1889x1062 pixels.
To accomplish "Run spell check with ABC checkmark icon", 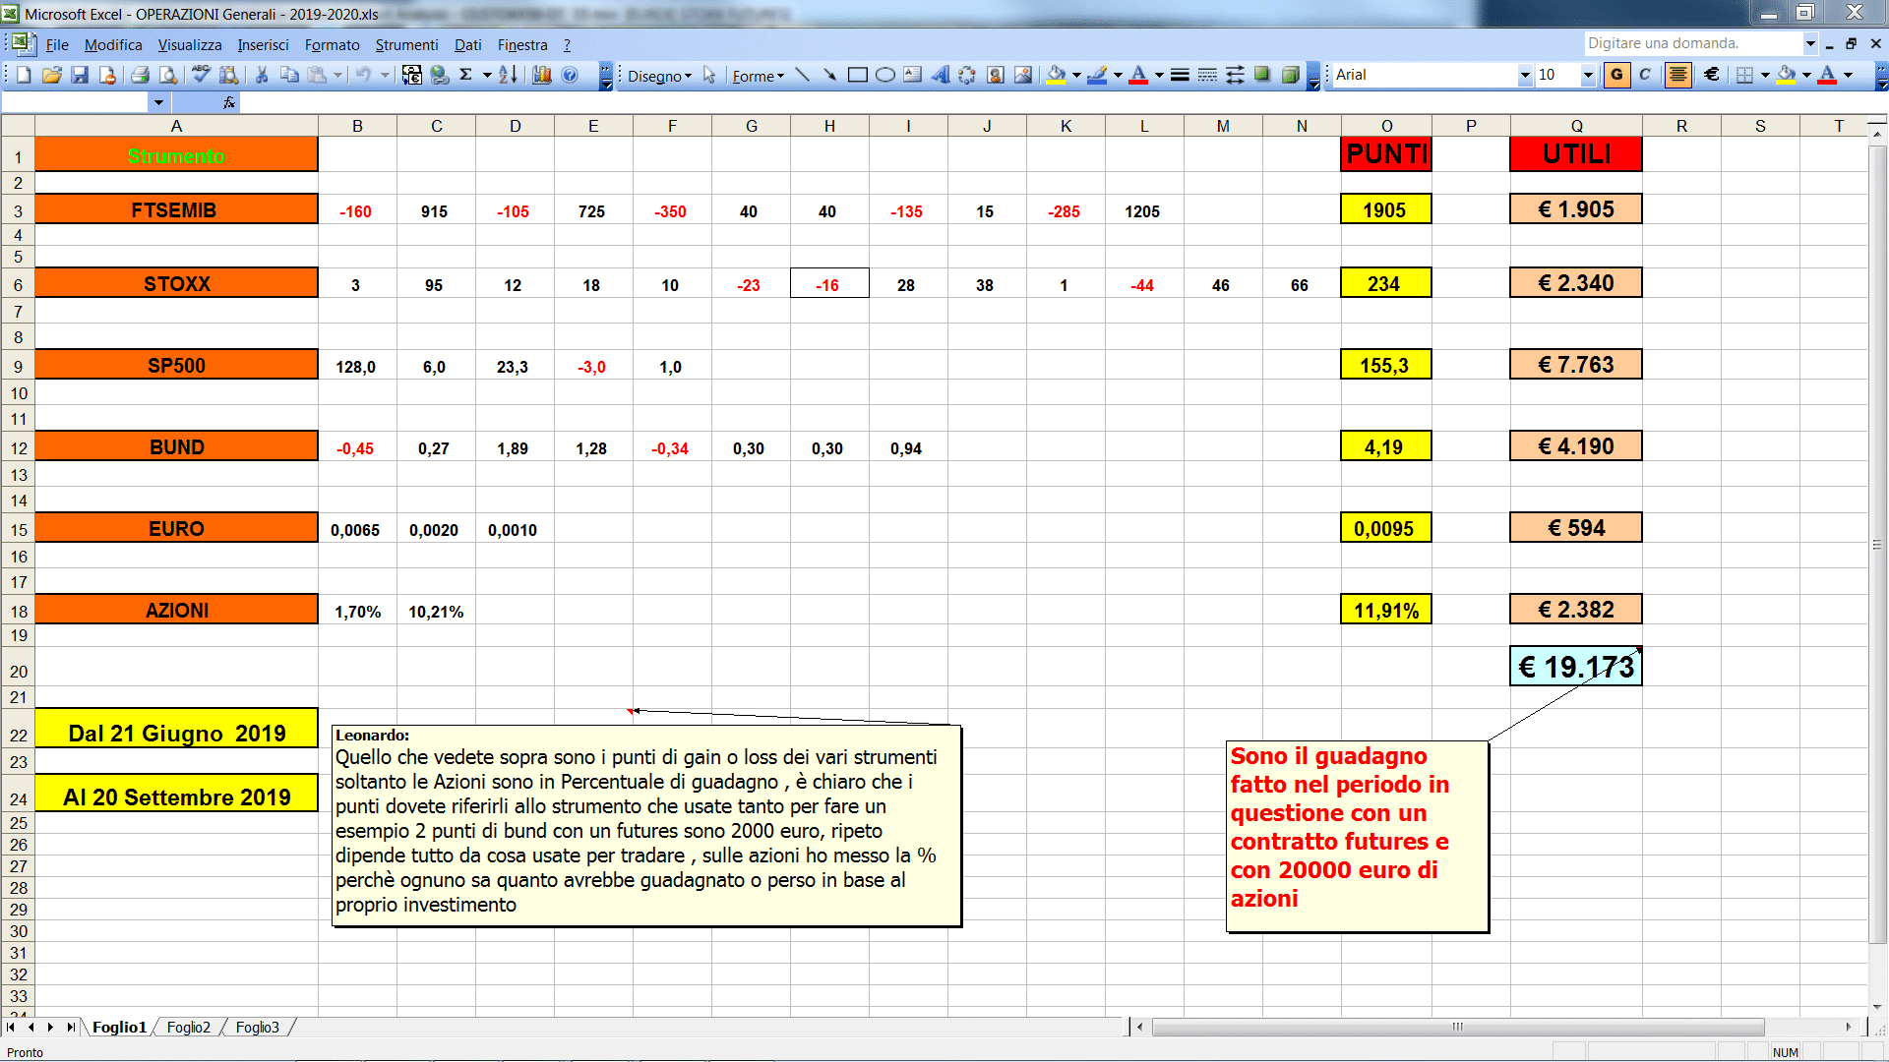I will (201, 75).
